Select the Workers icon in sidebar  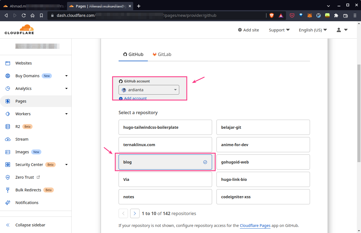click(x=7, y=114)
